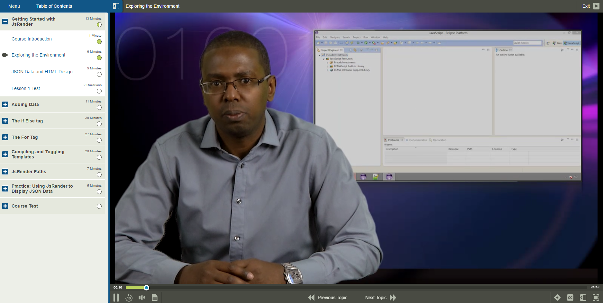Collapse sidebar using header panel icon
This screenshot has height=303, width=603.
116,6
